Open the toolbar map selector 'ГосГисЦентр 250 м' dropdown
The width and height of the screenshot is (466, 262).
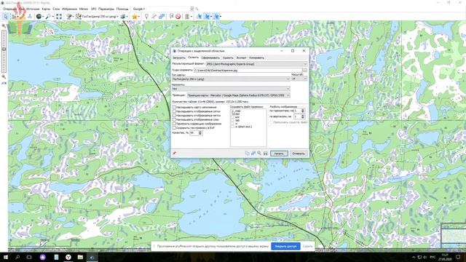pos(100,17)
